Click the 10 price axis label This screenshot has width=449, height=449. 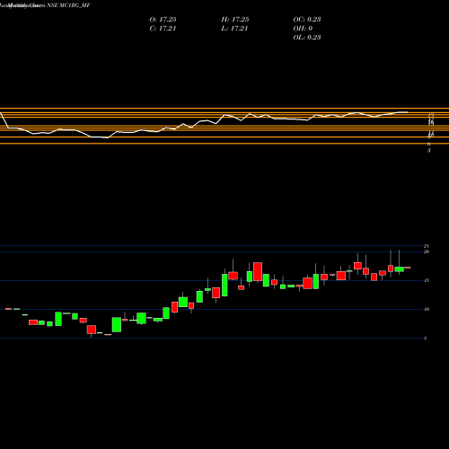pos(427,309)
